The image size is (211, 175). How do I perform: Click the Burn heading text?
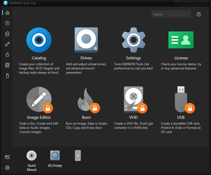pyautogui.click(x=87, y=117)
